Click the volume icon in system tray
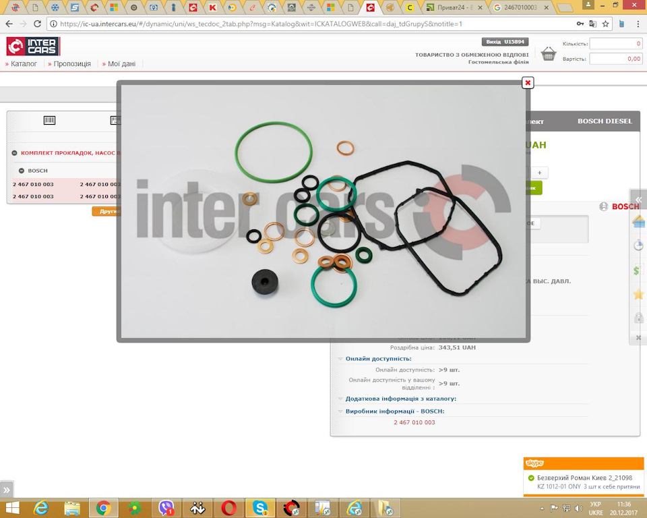 pos(578,508)
